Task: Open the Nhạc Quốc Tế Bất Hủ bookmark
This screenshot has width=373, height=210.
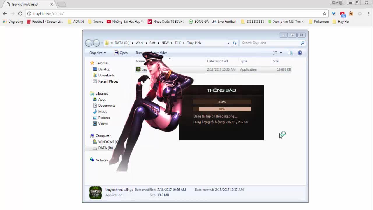Action: (166, 22)
